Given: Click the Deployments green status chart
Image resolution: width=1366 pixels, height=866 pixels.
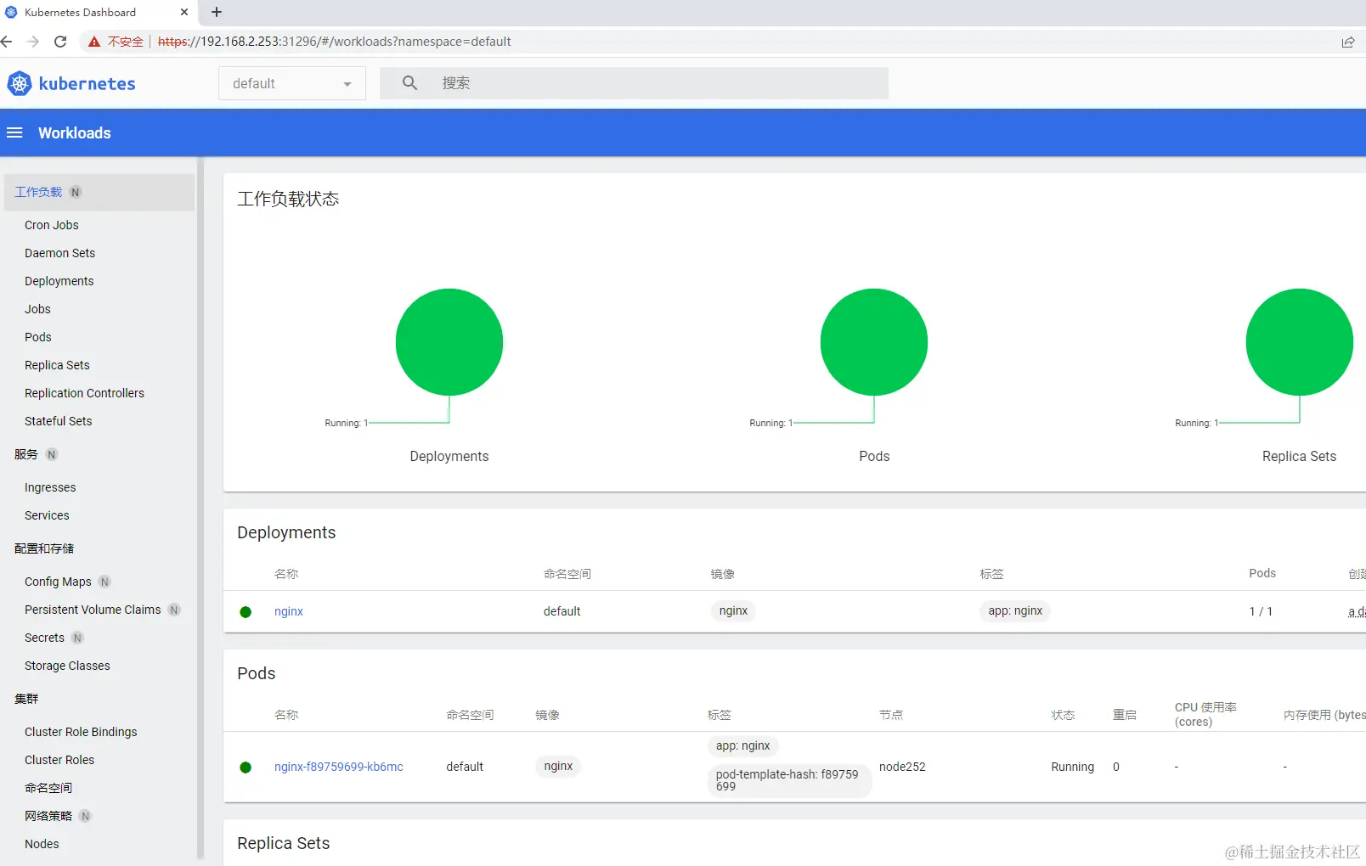Looking at the screenshot, I should coord(449,342).
